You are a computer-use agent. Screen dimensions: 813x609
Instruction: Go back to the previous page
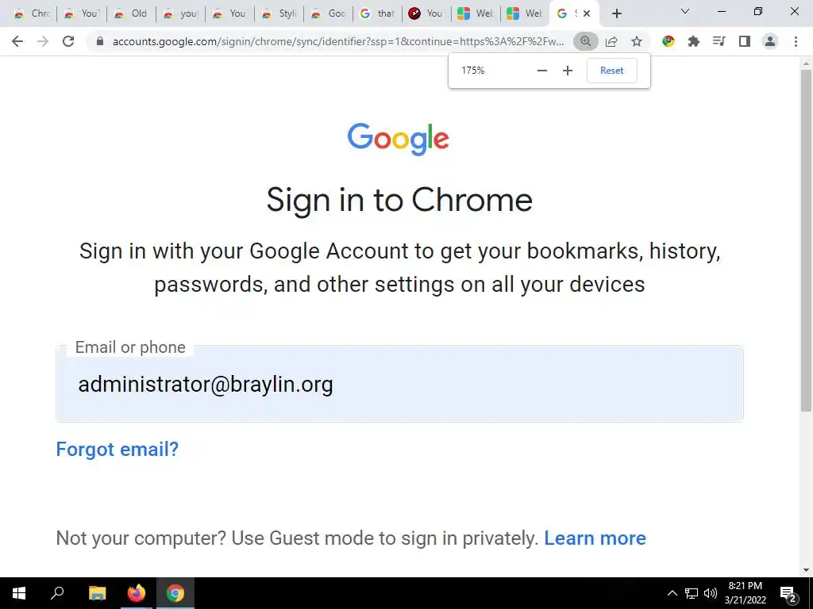pyautogui.click(x=17, y=41)
